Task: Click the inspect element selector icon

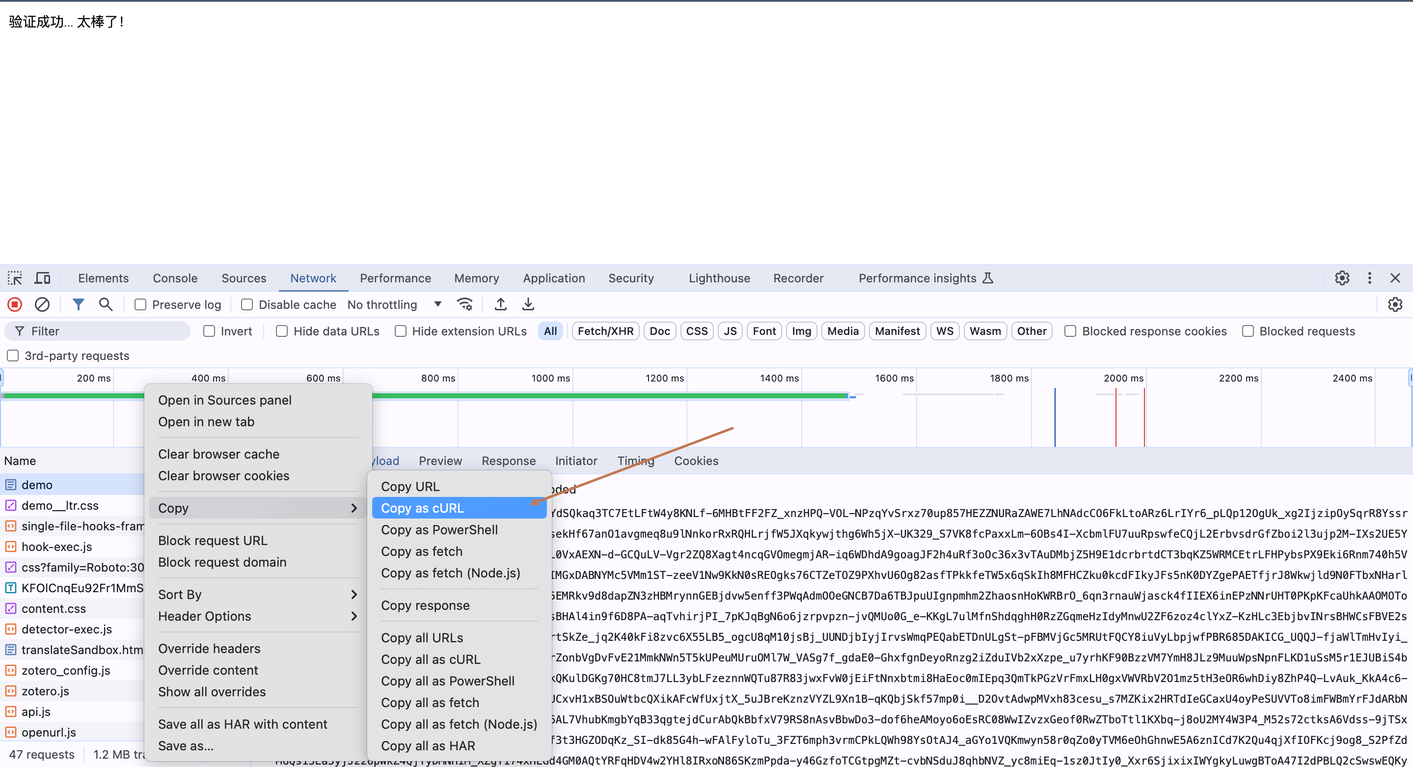Action: pos(15,278)
